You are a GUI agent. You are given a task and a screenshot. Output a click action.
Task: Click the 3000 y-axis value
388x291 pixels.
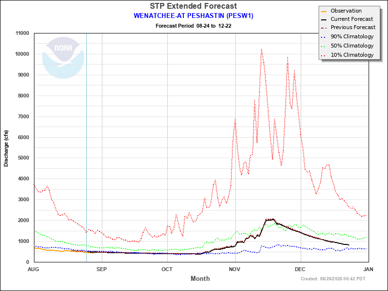(x=23, y=199)
